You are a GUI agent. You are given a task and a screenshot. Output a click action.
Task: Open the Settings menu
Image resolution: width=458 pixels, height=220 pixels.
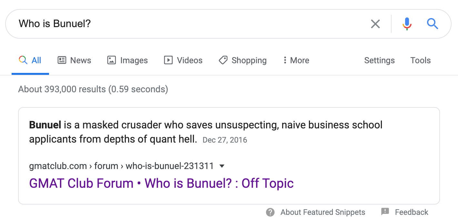pyautogui.click(x=379, y=60)
